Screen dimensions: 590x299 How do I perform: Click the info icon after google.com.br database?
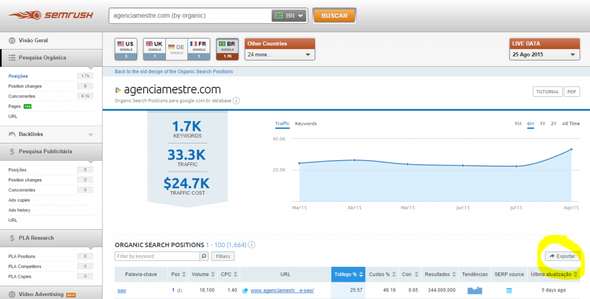(x=237, y=100)
